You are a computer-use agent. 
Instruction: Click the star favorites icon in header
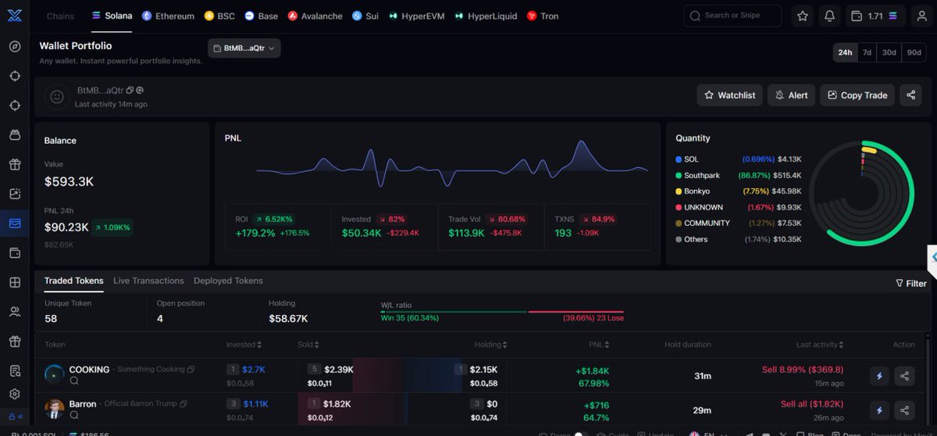tap(803, 16)
